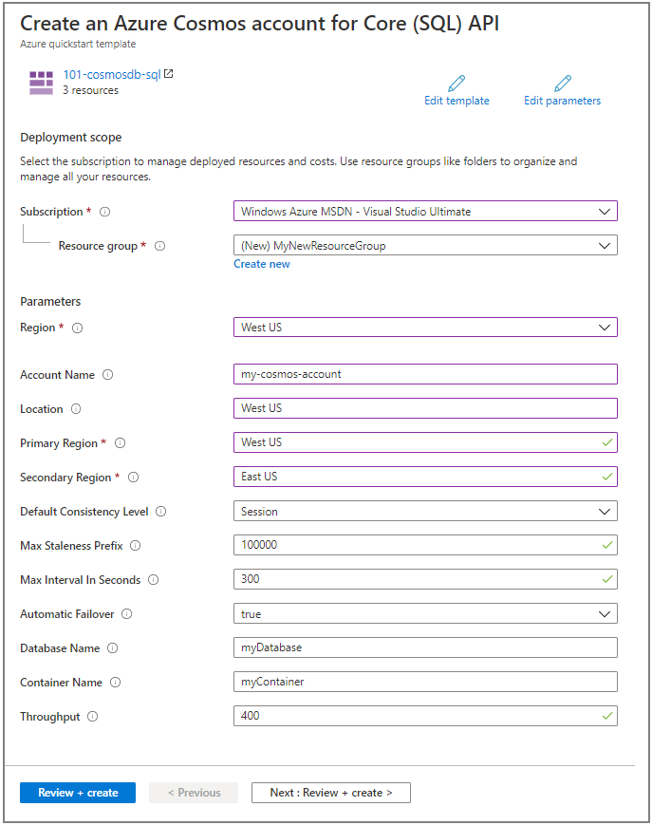This screenshot has height=825, width=652.
Task: Click the Next : Review + create button
Action: click(x=330, y=792)
